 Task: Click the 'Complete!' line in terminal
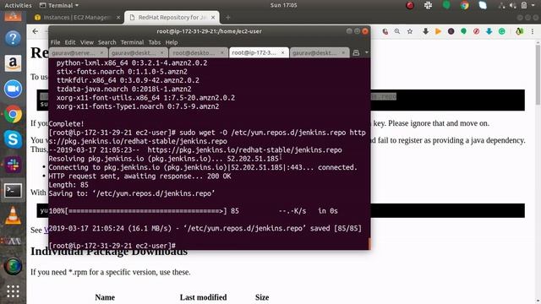pyautogui.click(x=66, y=124)
